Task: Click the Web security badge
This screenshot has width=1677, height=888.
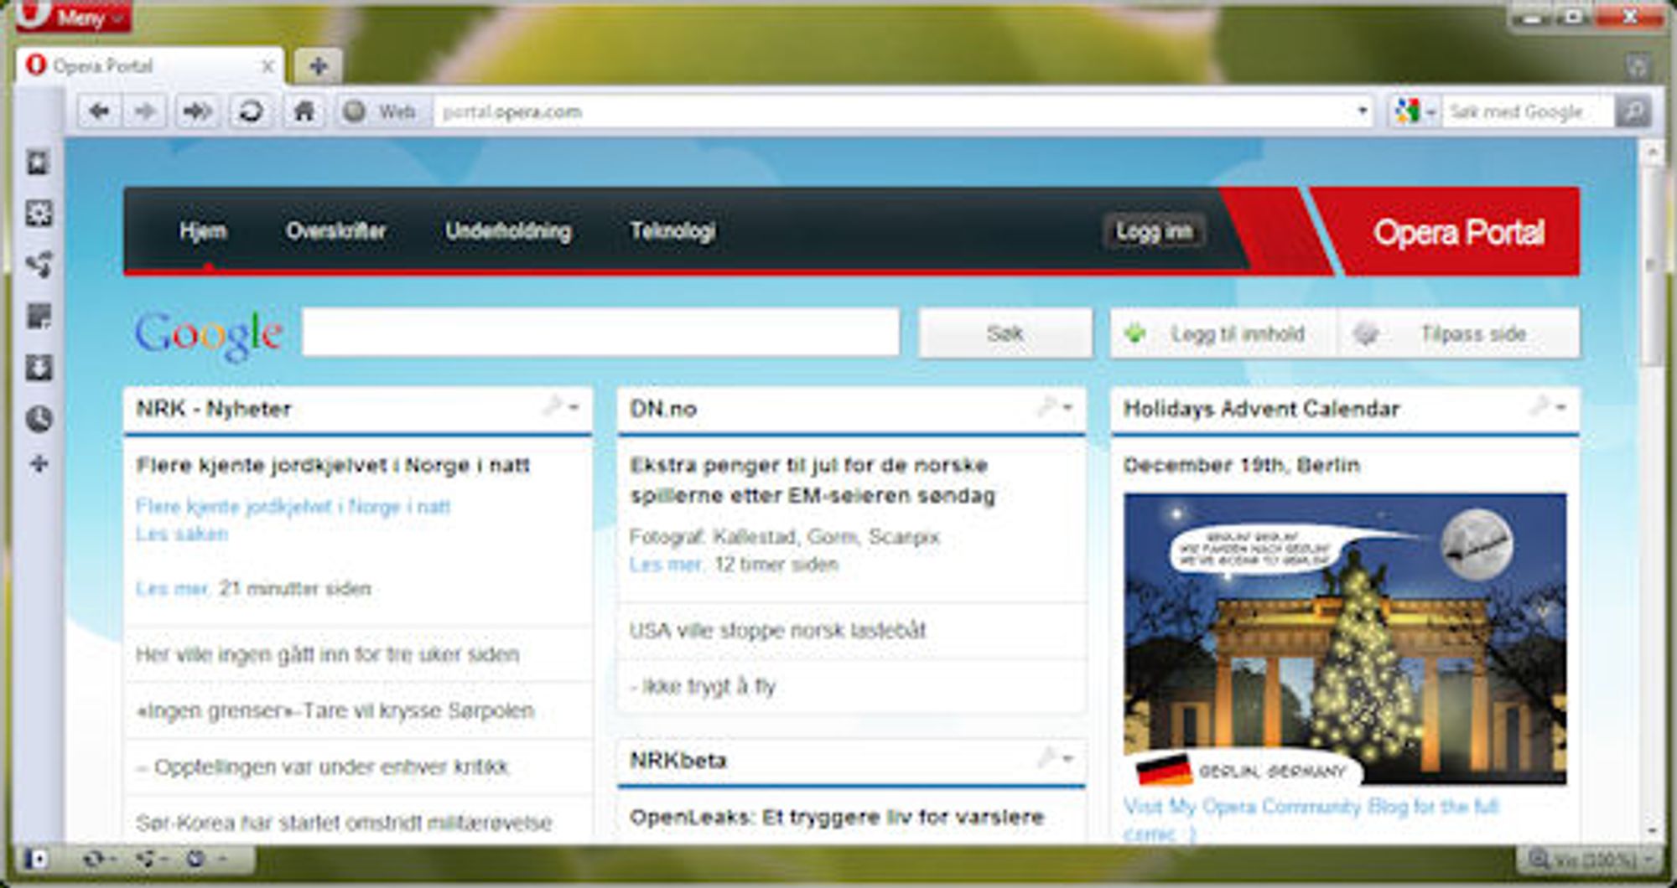Action: tap(382, 111)
